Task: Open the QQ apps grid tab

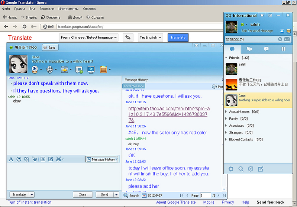Action: pyautogui.click(x=283, y=49)
